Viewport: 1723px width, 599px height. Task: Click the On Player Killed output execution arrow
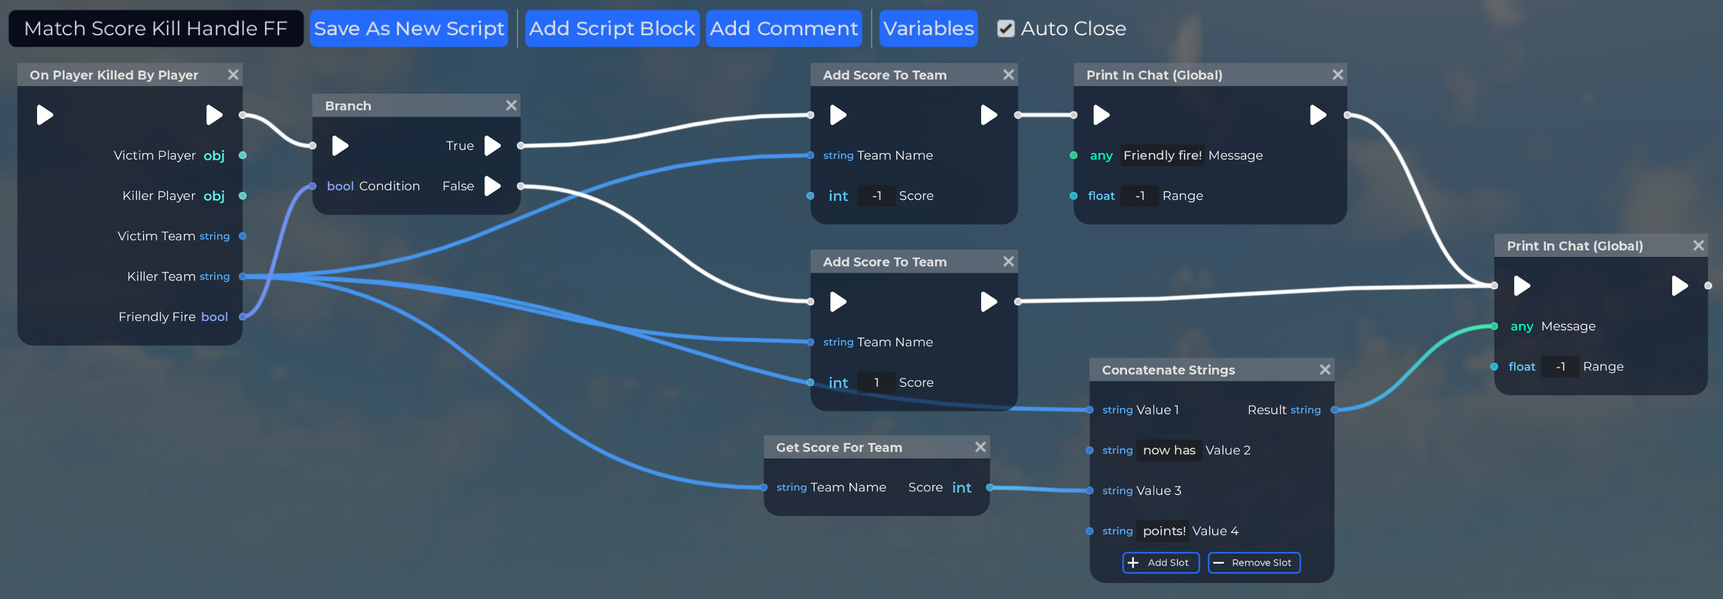214,115
